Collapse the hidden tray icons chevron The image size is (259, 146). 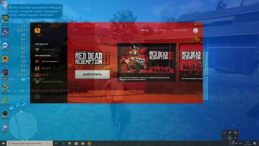(230, 143)
